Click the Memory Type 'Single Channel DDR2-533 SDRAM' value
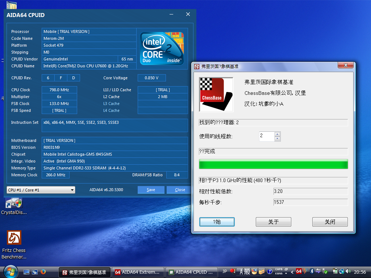This screenshot has width=371, height=278. (115, 168)
